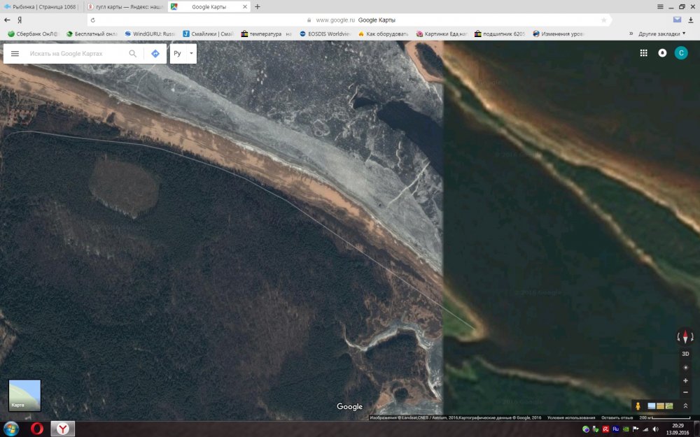
Task: Switch to the Рыбинка browser tab
Action: coord(41,6)
